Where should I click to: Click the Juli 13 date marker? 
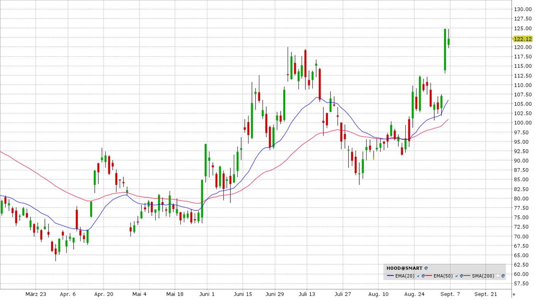click(x=307, y=294)
